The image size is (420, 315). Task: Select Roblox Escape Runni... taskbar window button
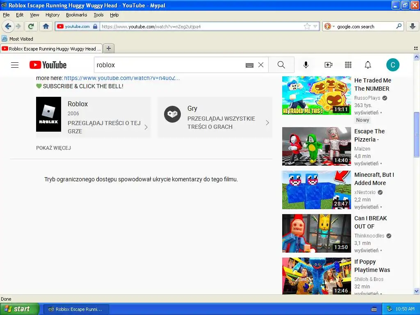tap(76, 309)
